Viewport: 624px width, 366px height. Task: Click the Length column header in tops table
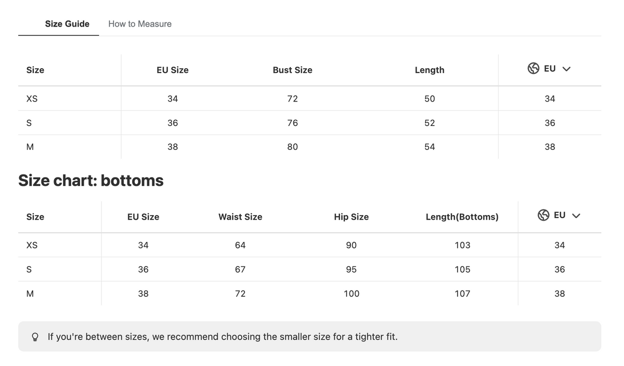point(430,70)
